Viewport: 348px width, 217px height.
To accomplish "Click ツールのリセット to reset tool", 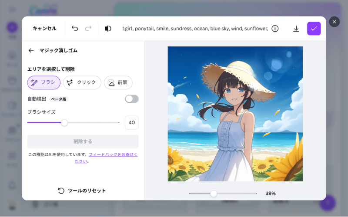I will (82, 191).
